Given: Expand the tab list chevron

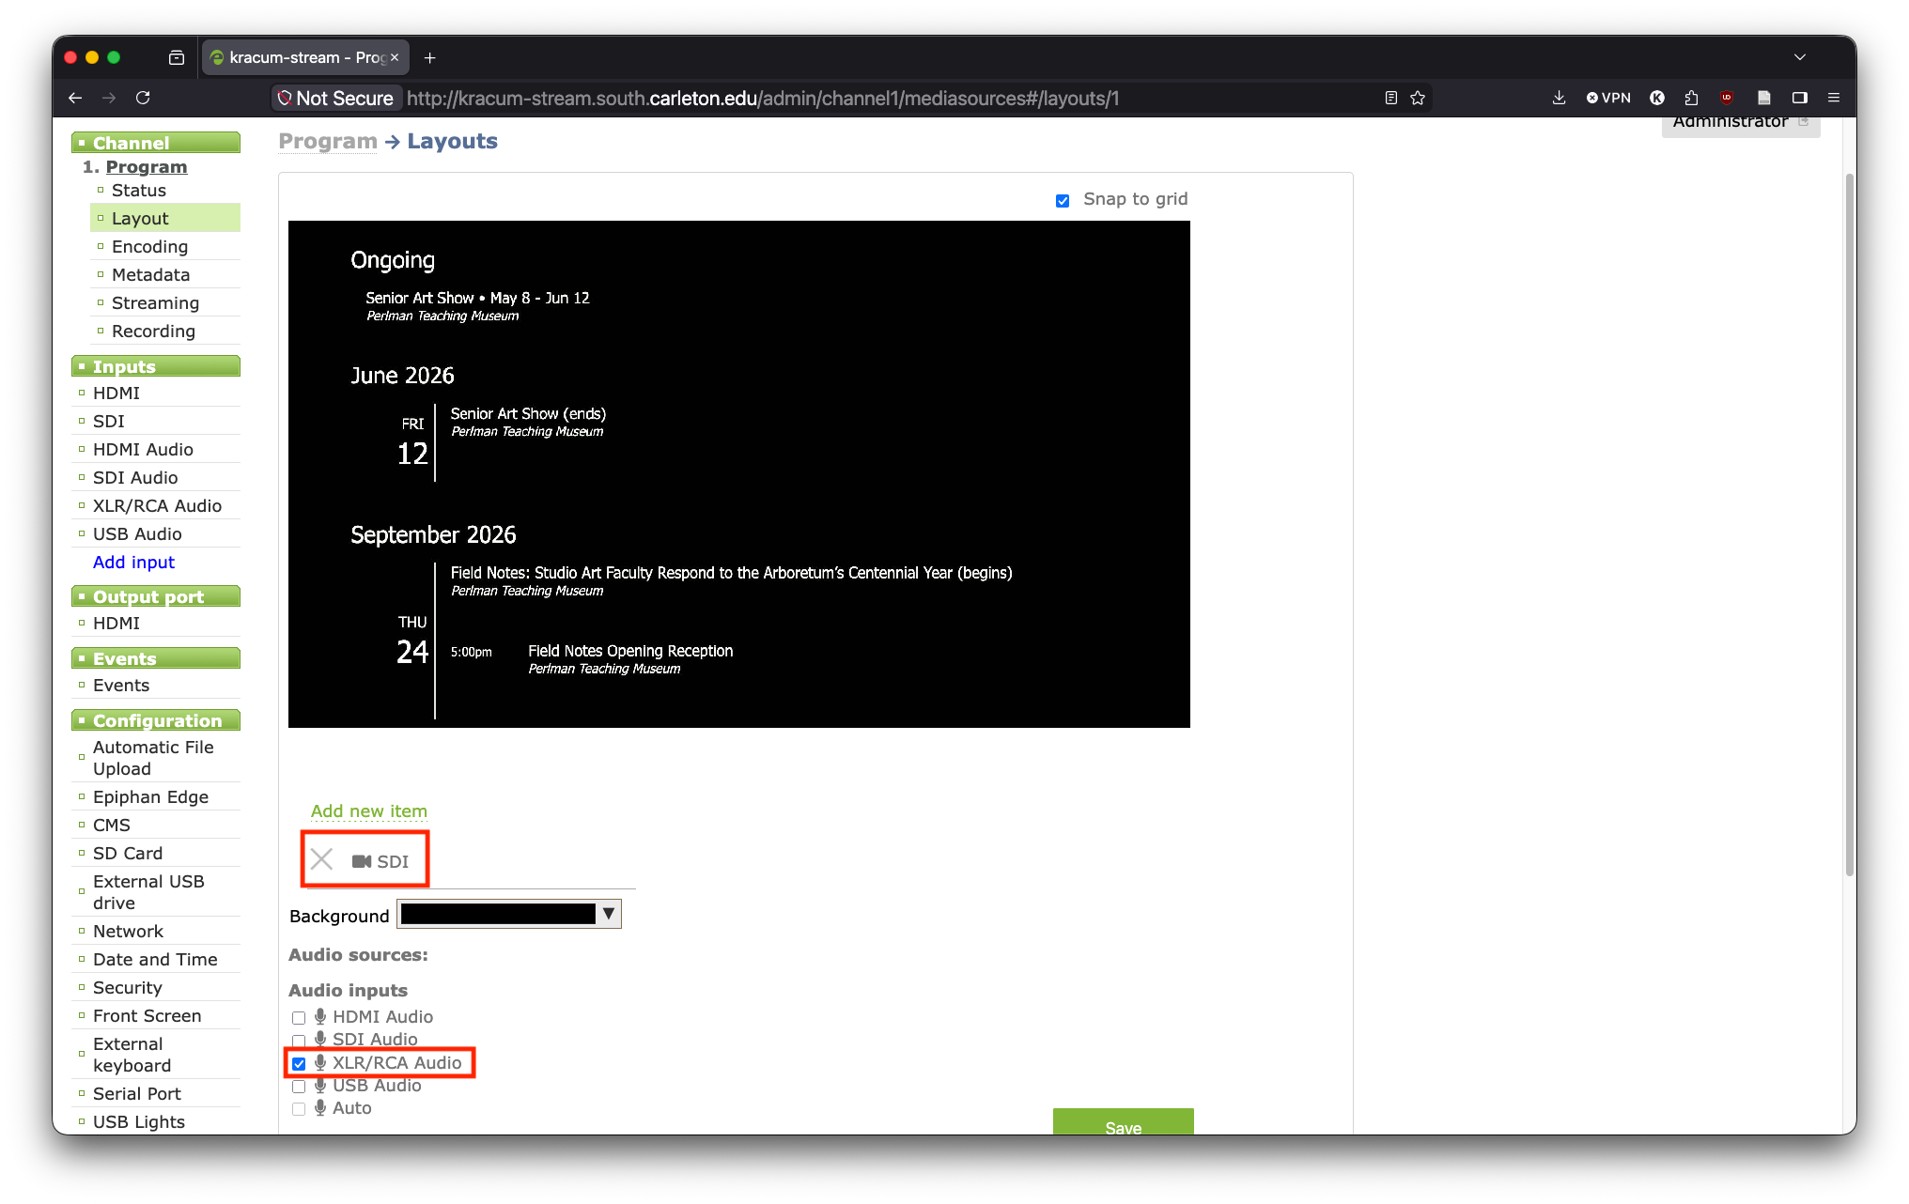Looking at the screenshot, I should point(1800,57).
